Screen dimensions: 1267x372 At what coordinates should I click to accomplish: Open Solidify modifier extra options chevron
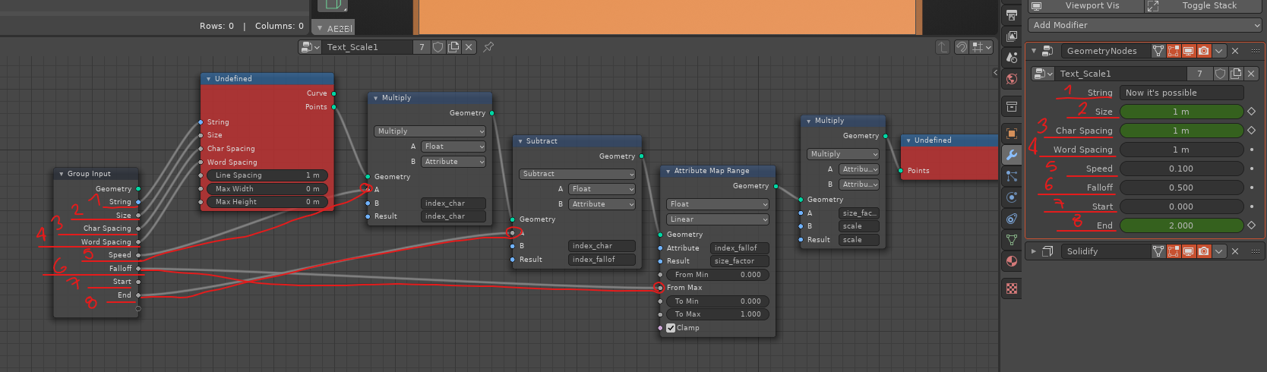1219,251
